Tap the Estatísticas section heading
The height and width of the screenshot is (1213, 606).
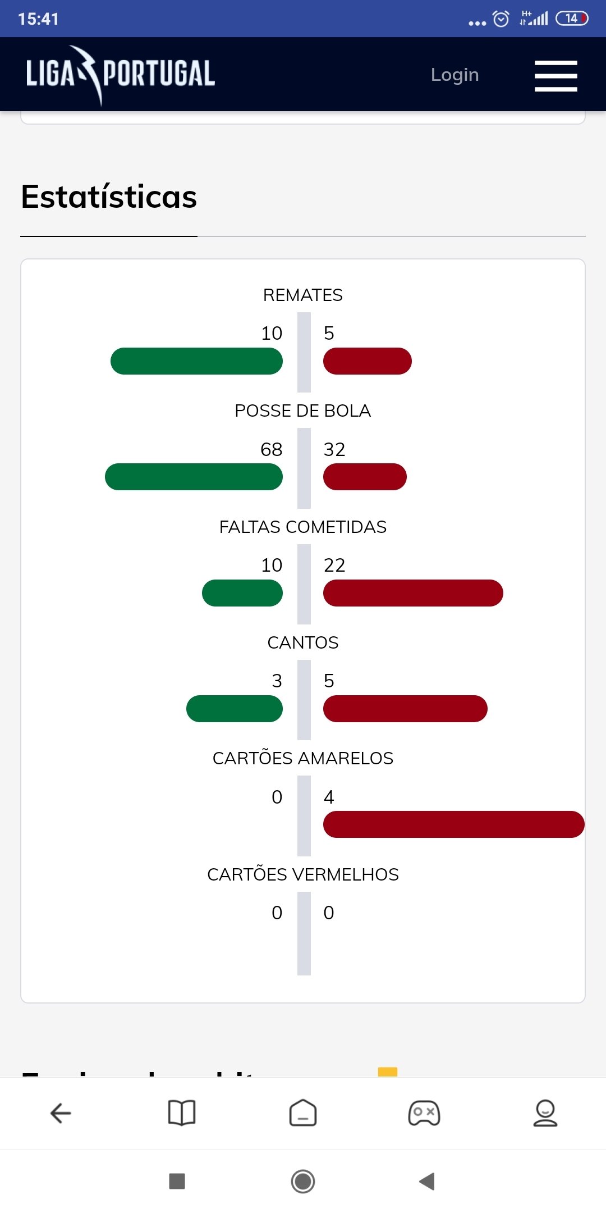109,197
